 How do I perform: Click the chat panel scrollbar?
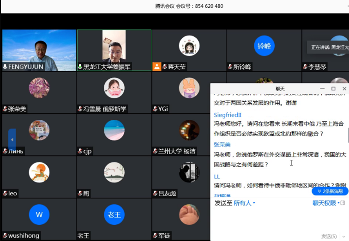pos(348,135)
